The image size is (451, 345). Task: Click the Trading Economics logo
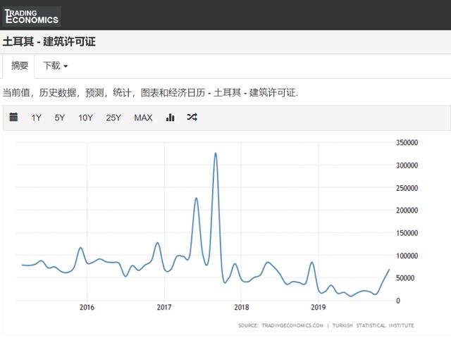32,15
